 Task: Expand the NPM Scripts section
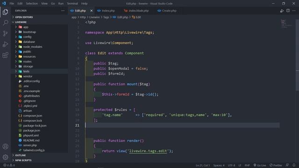tap(40, 160)
